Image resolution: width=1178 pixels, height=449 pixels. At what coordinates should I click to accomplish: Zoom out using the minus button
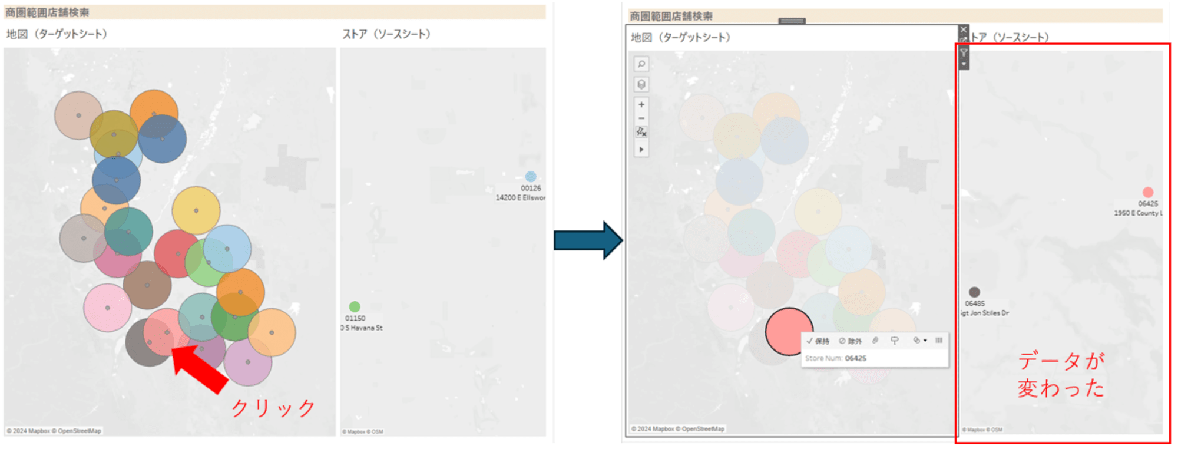pyautogui.click(x=641, y=118)
